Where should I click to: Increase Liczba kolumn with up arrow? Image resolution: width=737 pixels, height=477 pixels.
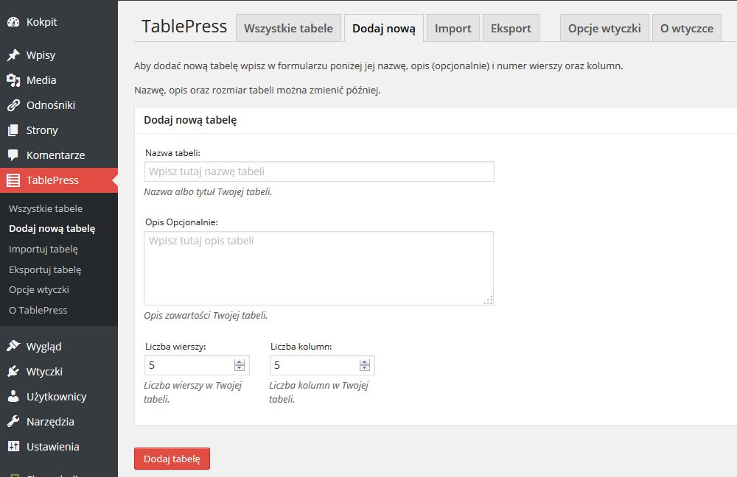pos(365,362)
